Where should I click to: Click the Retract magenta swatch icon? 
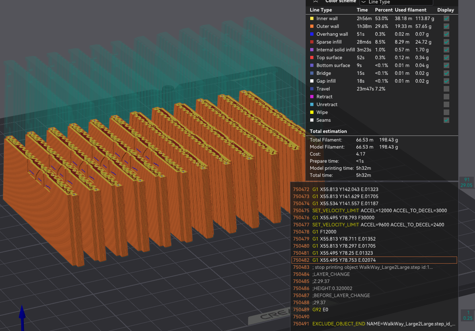click(312, 96)
